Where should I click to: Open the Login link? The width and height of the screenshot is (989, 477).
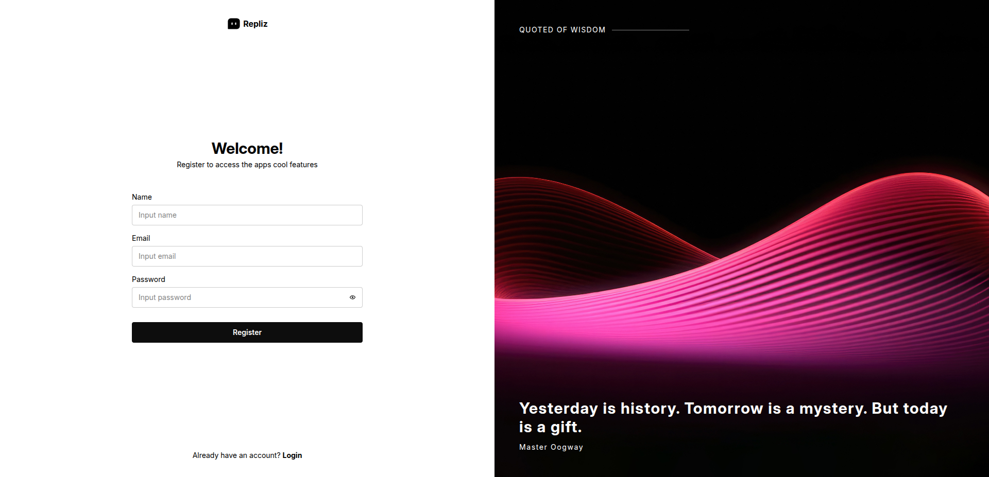(292, 455)
